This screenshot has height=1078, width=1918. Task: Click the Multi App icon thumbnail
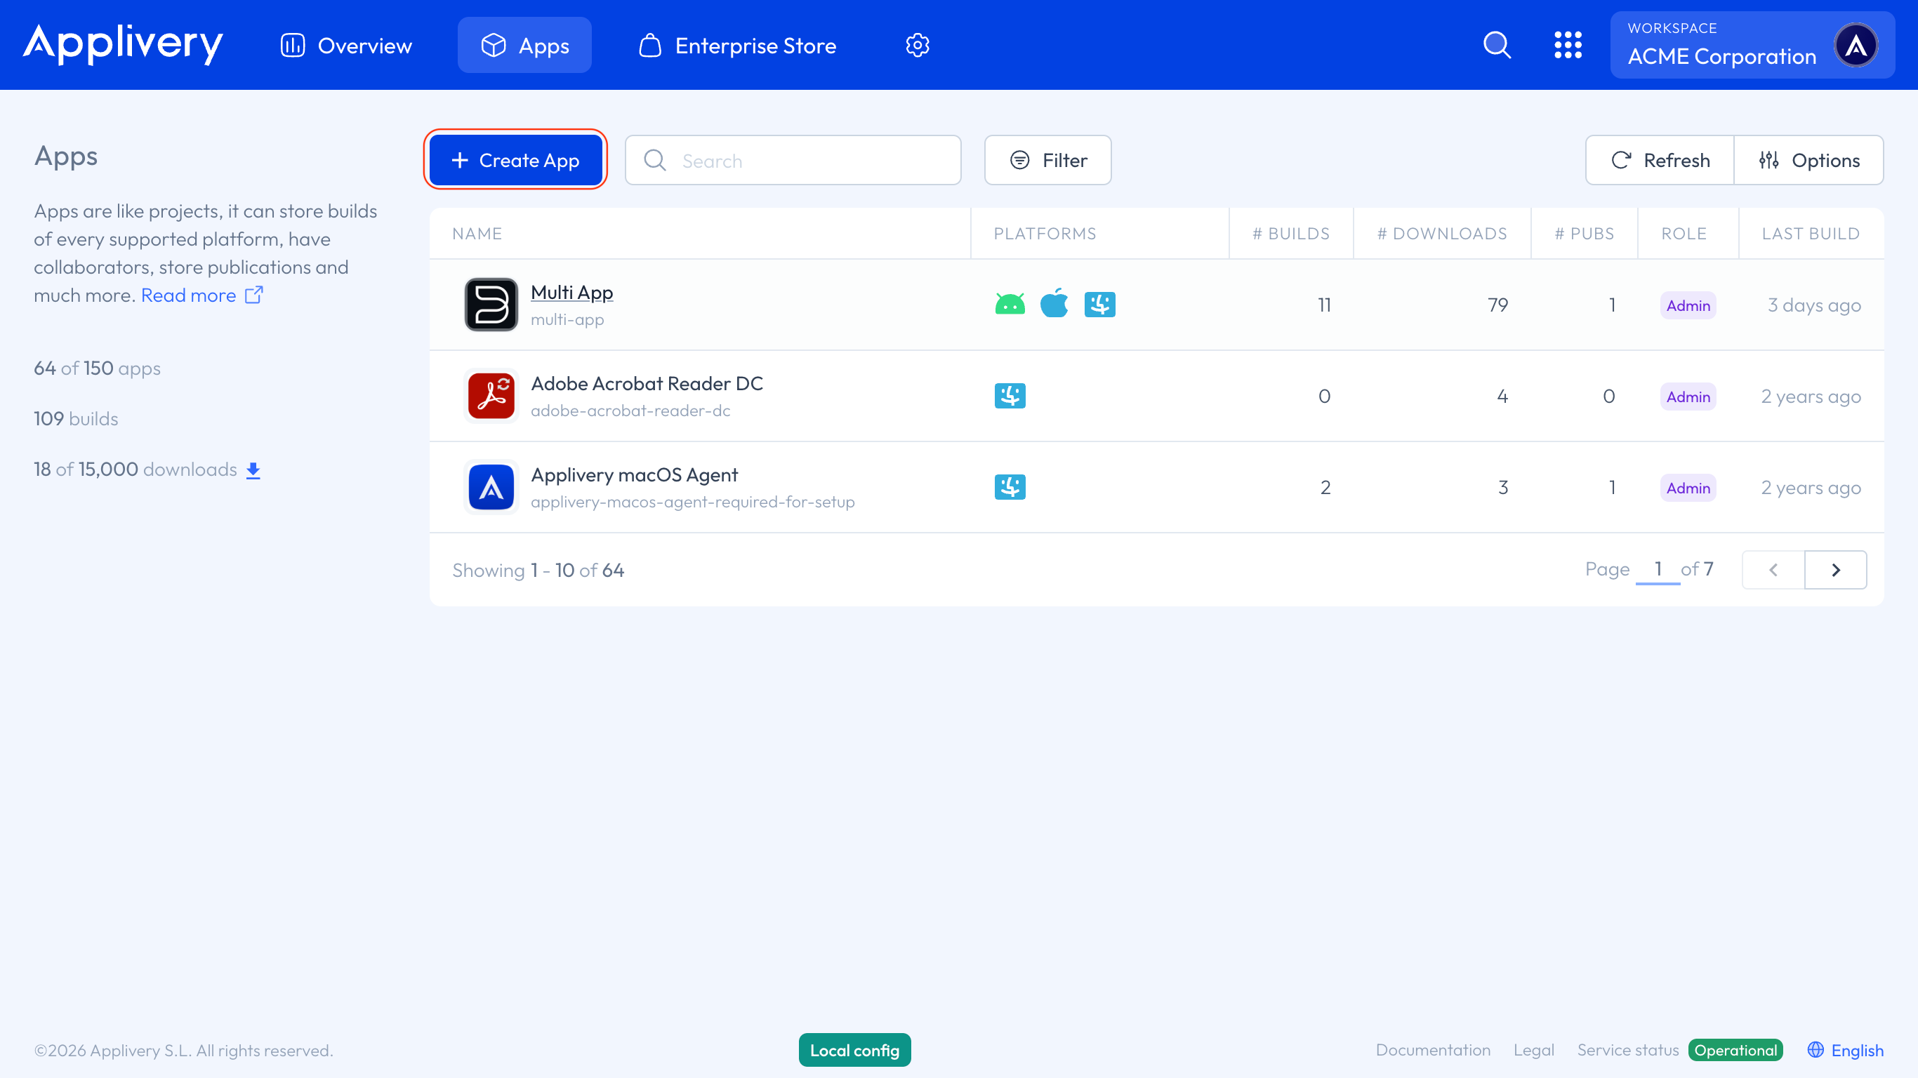[491, 304]
